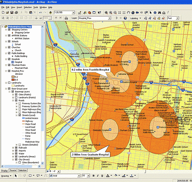Click the 0.5 distance orange swatch
This screenshot has width=192, height=182.
tap(13, 80)
